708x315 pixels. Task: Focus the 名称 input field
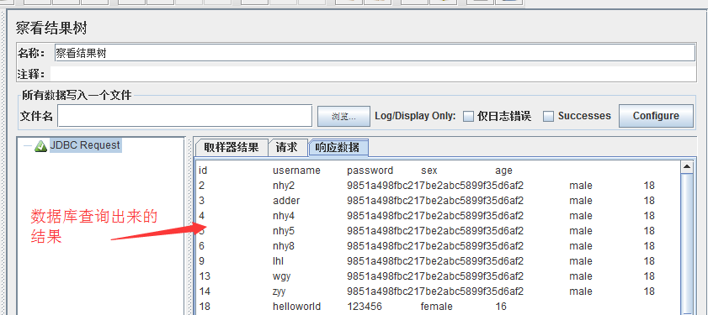pyautogui.click(x=375, y=53)
